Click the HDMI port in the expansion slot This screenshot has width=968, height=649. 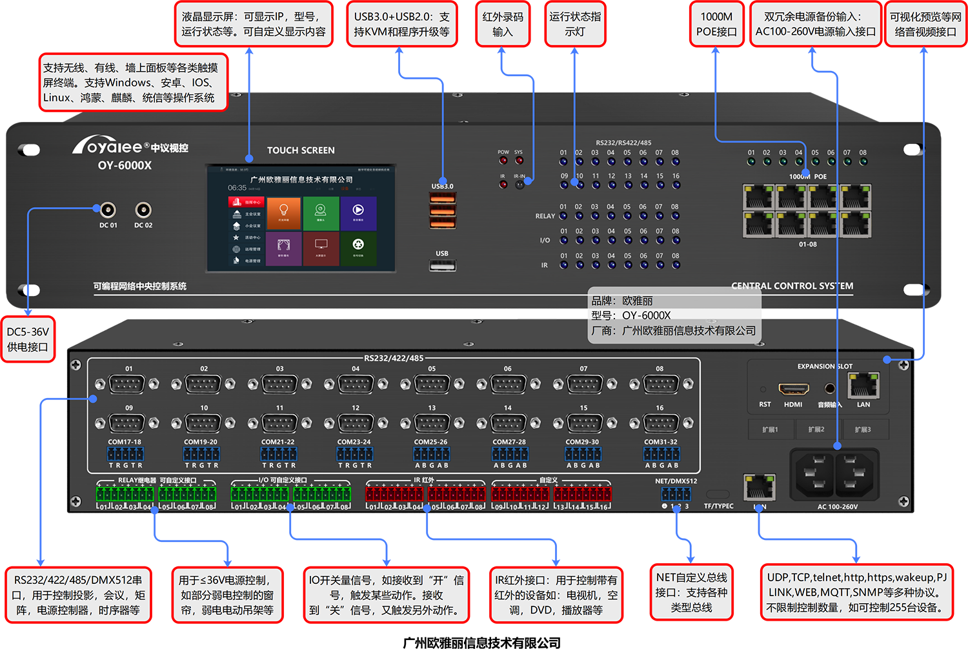[x=793, y=389]
